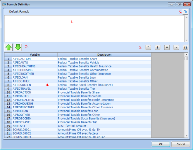
Task: Select variable AIFEDHEALTHINS
Action: coord(24,66)
